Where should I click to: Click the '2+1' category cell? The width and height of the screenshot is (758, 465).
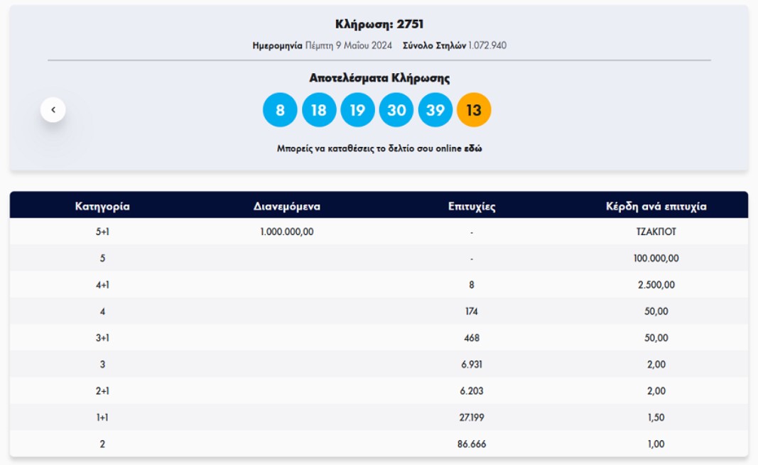click(x=102, y=391)
